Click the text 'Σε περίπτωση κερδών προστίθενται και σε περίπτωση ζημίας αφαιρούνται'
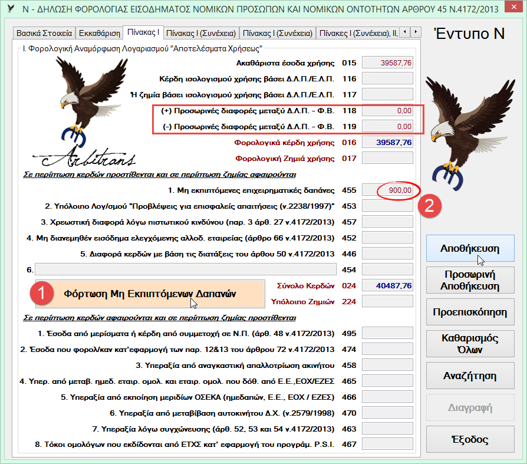This screenshot has height=464, width=527. [x=160, y=175]
